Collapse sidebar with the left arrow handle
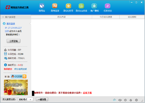The height and width of the screenshot is (103, 145). coord(30,24)
